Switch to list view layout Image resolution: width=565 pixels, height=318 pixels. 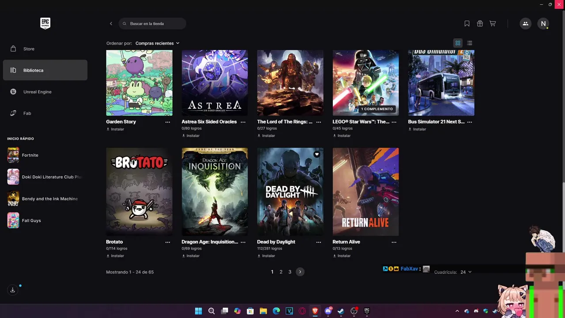(x=470, y=43)
